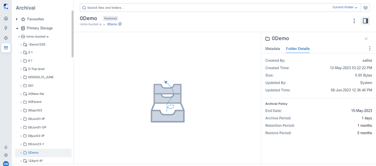376x166 pixels.
Task: Expand the -Demo1205 folder
Action: point(21,45)
